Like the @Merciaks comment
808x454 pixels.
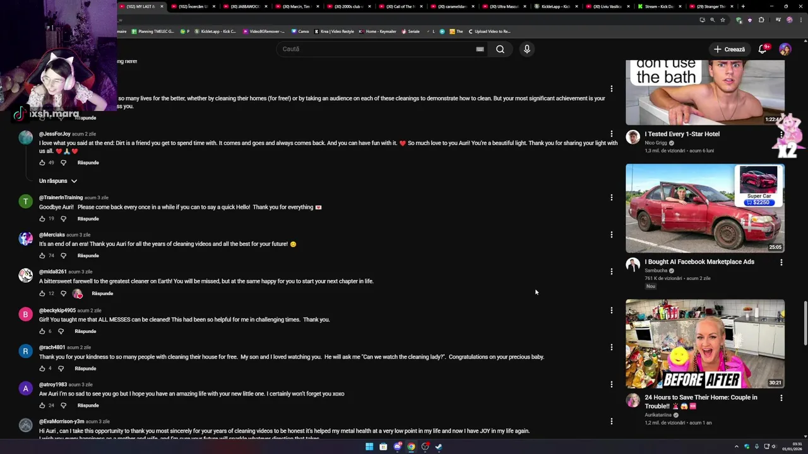[42, 255]
